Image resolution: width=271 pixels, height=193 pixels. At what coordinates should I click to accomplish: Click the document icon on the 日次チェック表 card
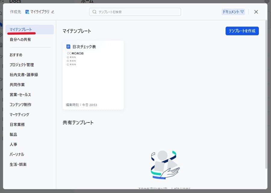point(68,47)
